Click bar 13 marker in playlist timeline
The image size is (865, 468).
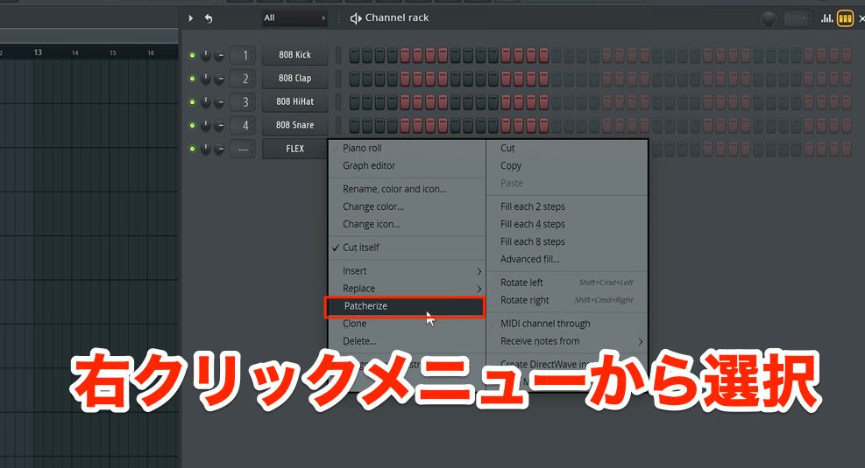click(38, 52)
